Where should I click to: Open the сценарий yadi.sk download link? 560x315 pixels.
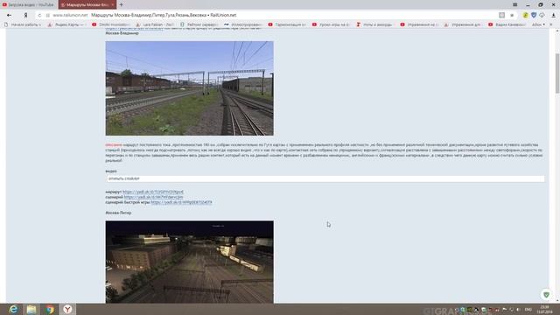click(x=154, y=197)
